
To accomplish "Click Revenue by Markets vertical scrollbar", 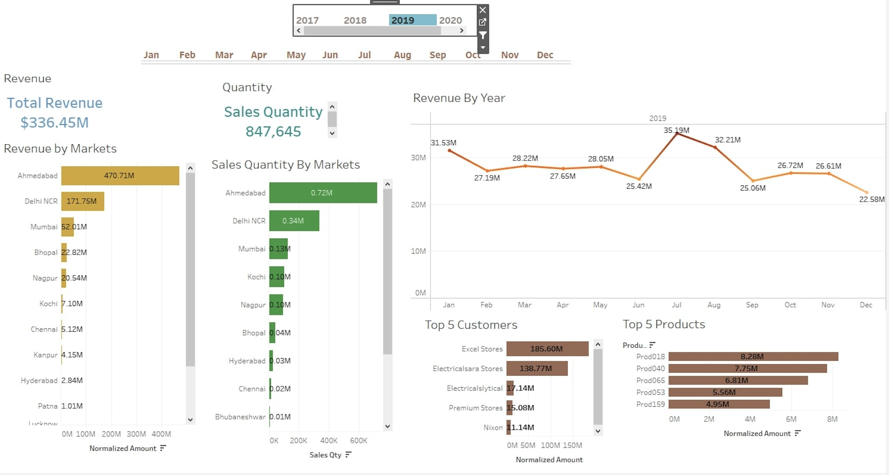I will [x=190, y=269].
